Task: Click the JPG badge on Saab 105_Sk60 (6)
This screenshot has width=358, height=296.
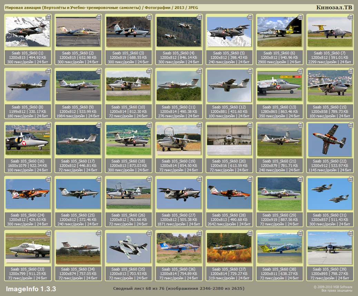Action: click(x=300, y=17)
